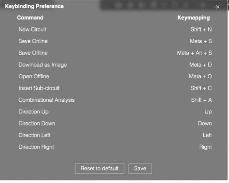Viewport: 229px width, 183px height.
Task: Select the New Circuit command row
Action: (x=32, y=29)
